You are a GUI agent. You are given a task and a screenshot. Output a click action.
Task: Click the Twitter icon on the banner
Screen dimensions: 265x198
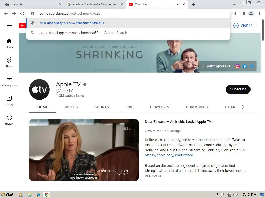[x=252, y=66]
